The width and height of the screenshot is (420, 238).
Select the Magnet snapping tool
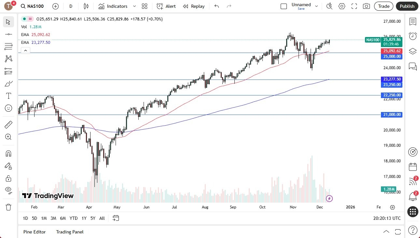(x=8, y=153)
